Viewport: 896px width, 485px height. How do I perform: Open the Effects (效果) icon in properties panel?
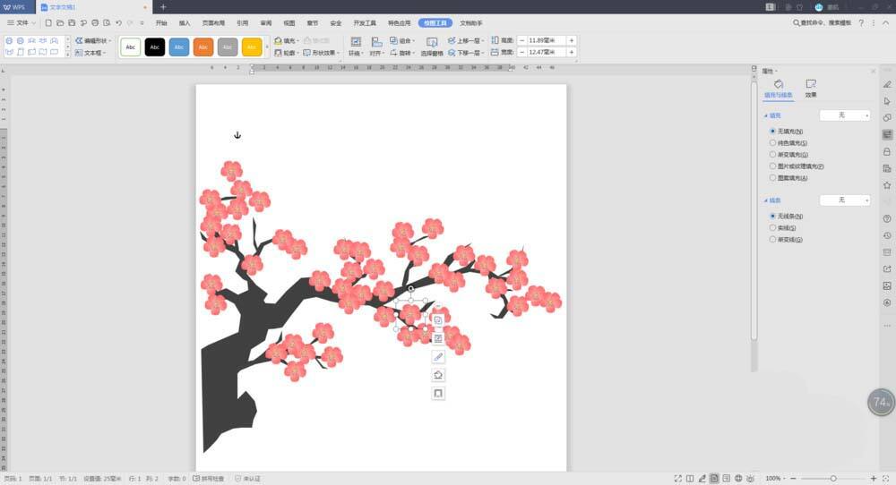(810, 84)
